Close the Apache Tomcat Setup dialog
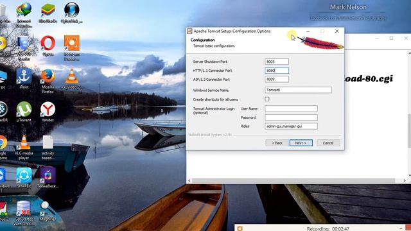This screenshot has width=411, height=231. click(x=337, y=31)
